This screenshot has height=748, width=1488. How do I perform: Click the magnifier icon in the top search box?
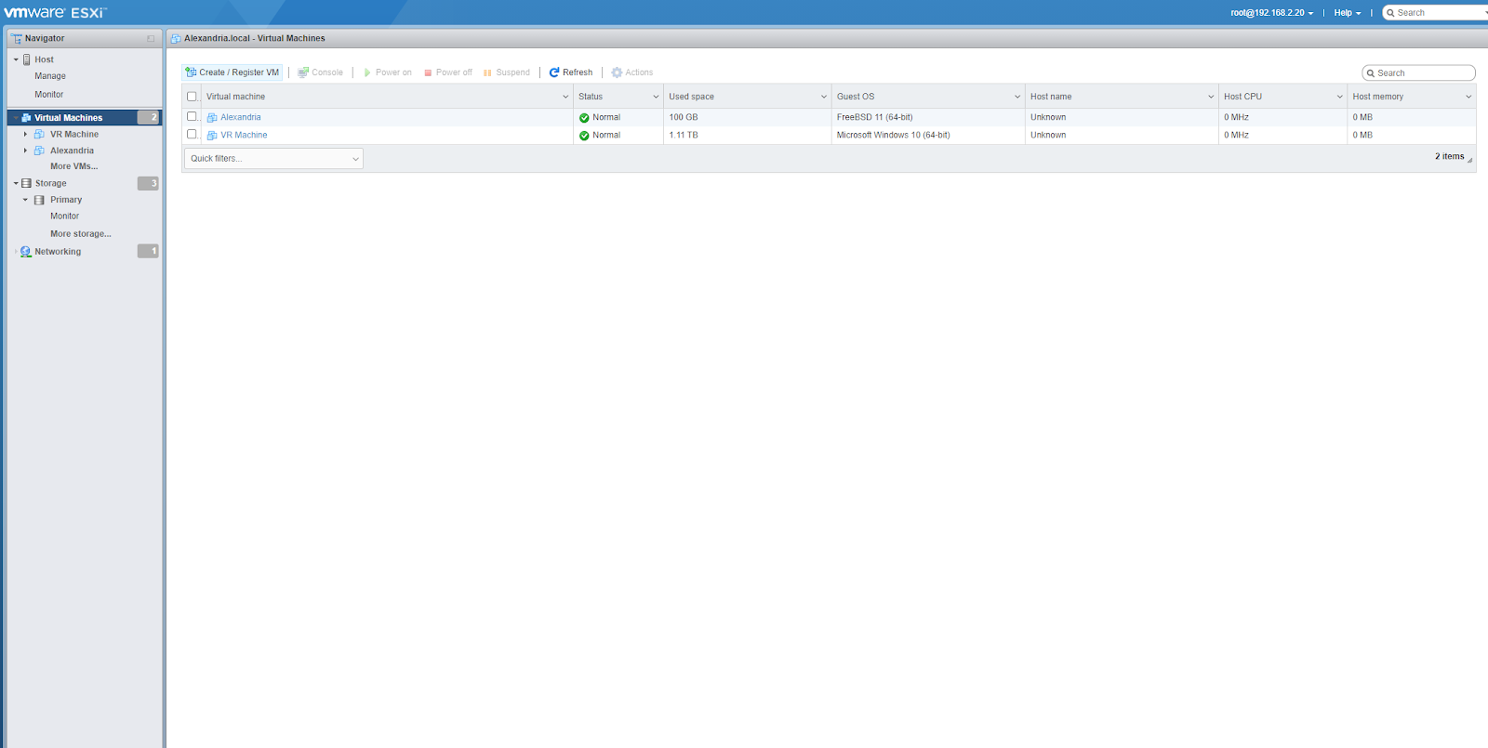(1390, 13)
